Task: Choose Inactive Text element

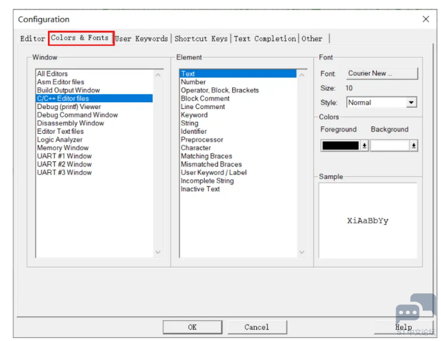Action: 238,189
